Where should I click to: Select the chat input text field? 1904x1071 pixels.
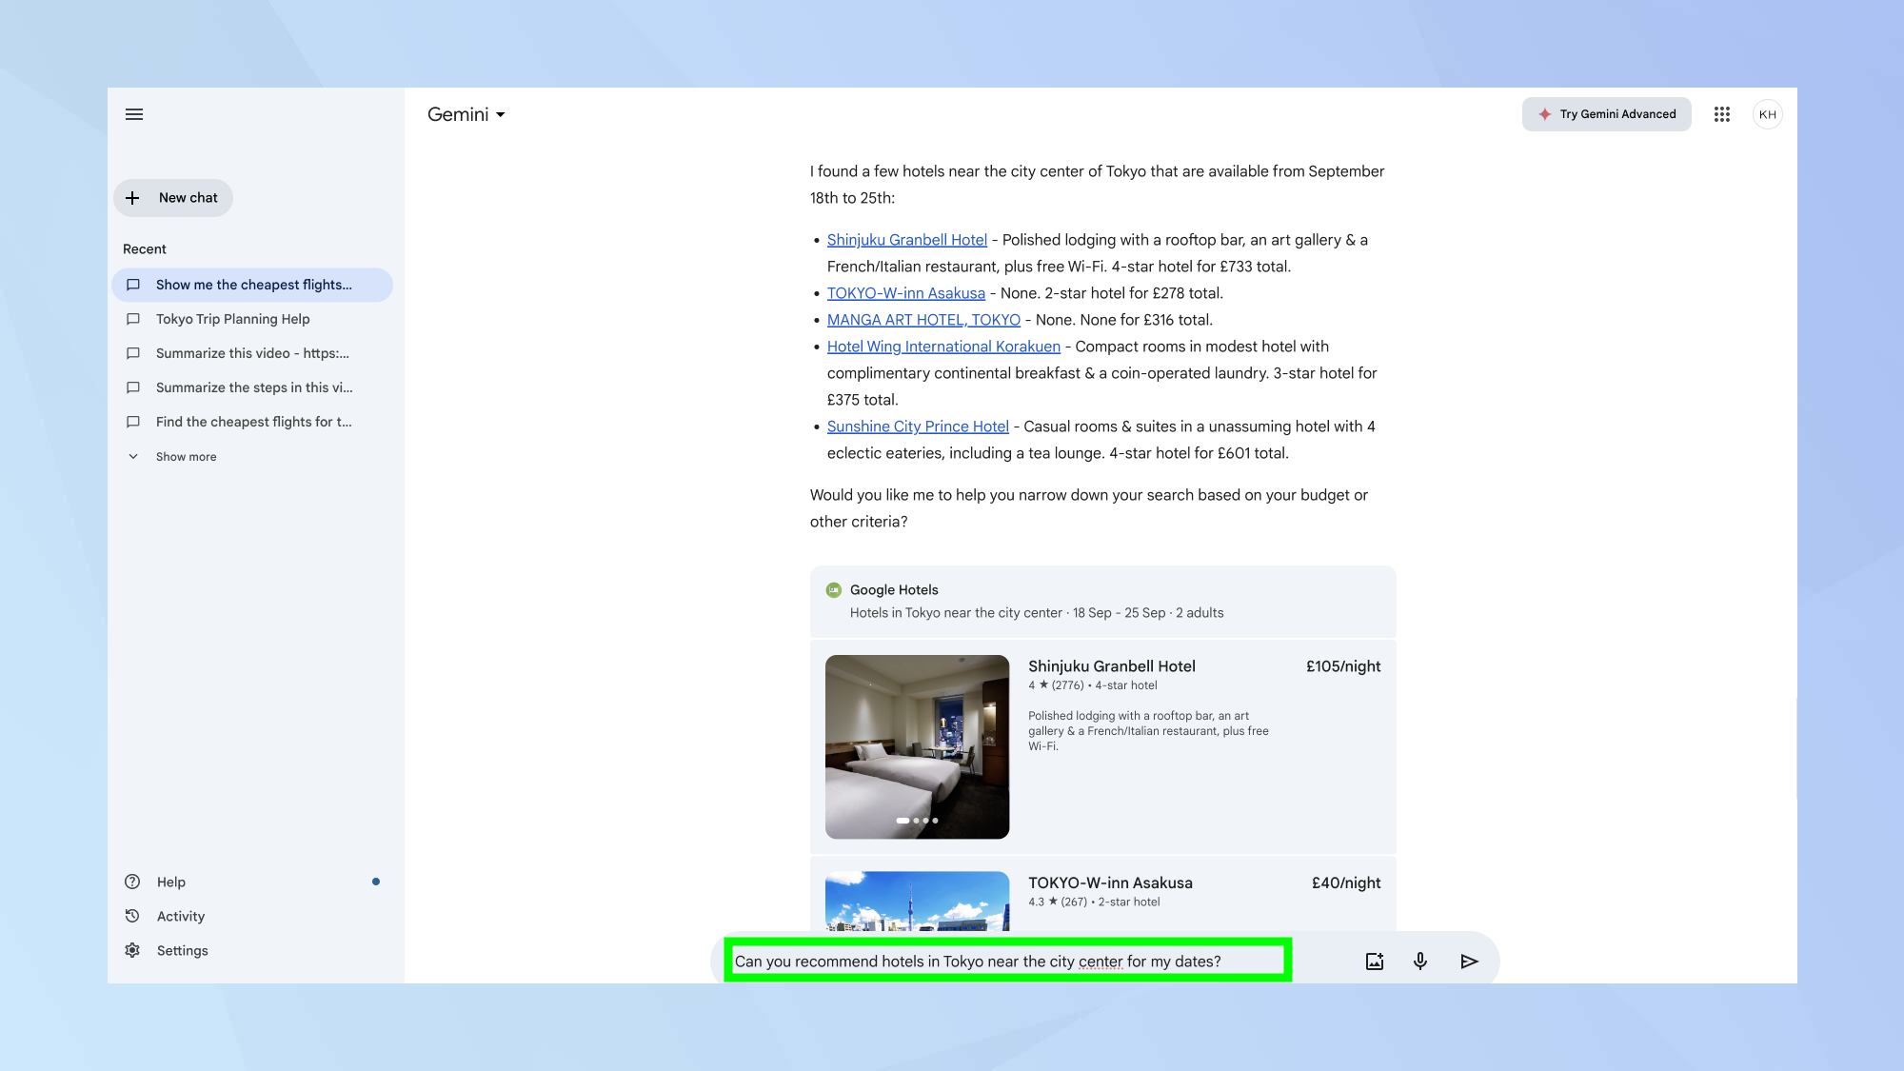pyautogui.click(x=1005, y=962)
